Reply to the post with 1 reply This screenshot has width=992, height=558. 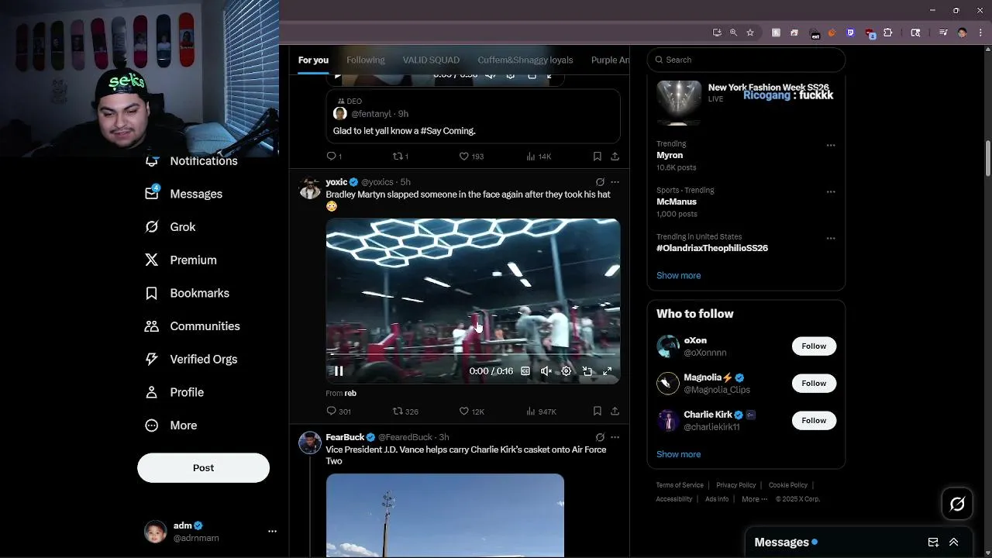(x=334, y=157)
